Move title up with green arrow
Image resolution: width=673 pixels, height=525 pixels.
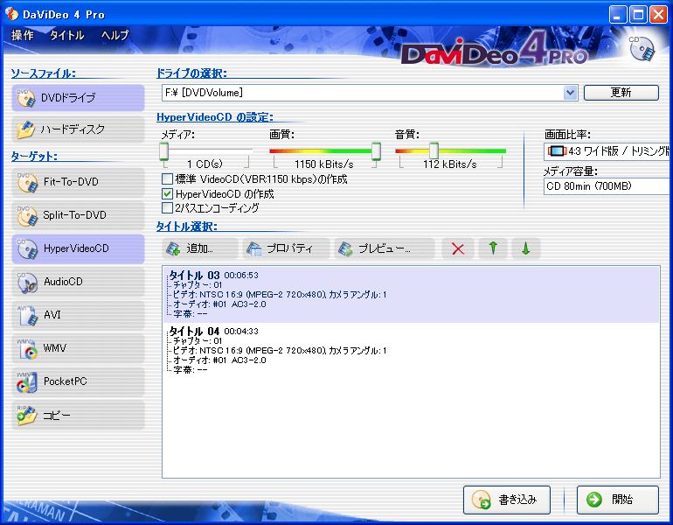(493, 248)
